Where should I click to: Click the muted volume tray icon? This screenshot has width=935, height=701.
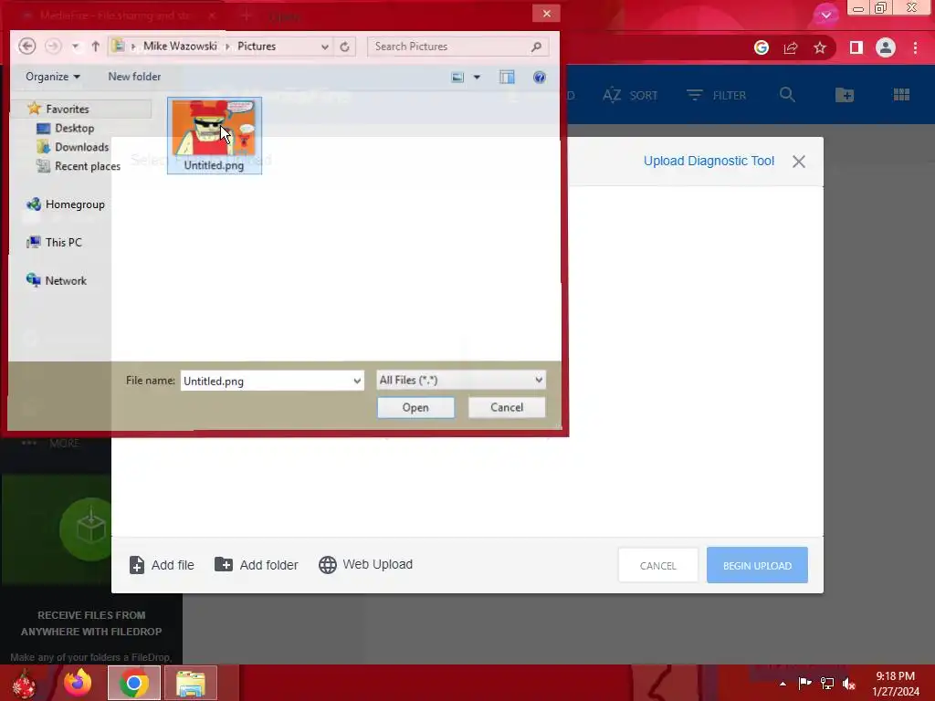(849, 684)
